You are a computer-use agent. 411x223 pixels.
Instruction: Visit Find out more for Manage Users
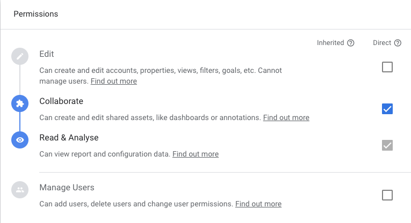coord(258,204)
